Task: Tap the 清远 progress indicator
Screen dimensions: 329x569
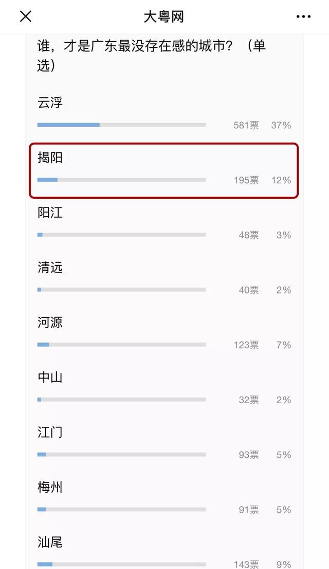Action: 121,289
